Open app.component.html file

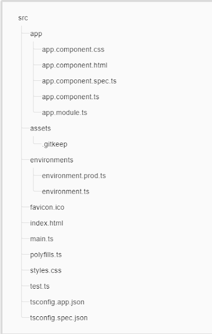tap(75, 65)
